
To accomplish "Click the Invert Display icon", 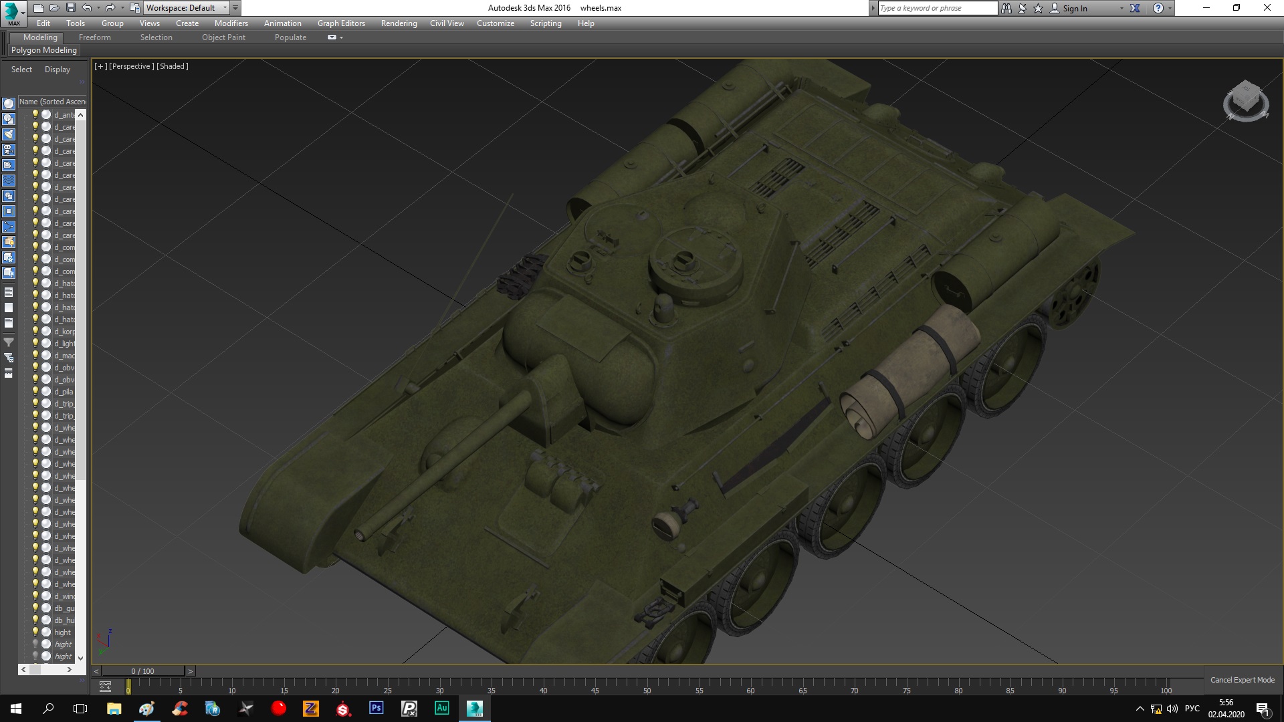I will pos(9,323).
